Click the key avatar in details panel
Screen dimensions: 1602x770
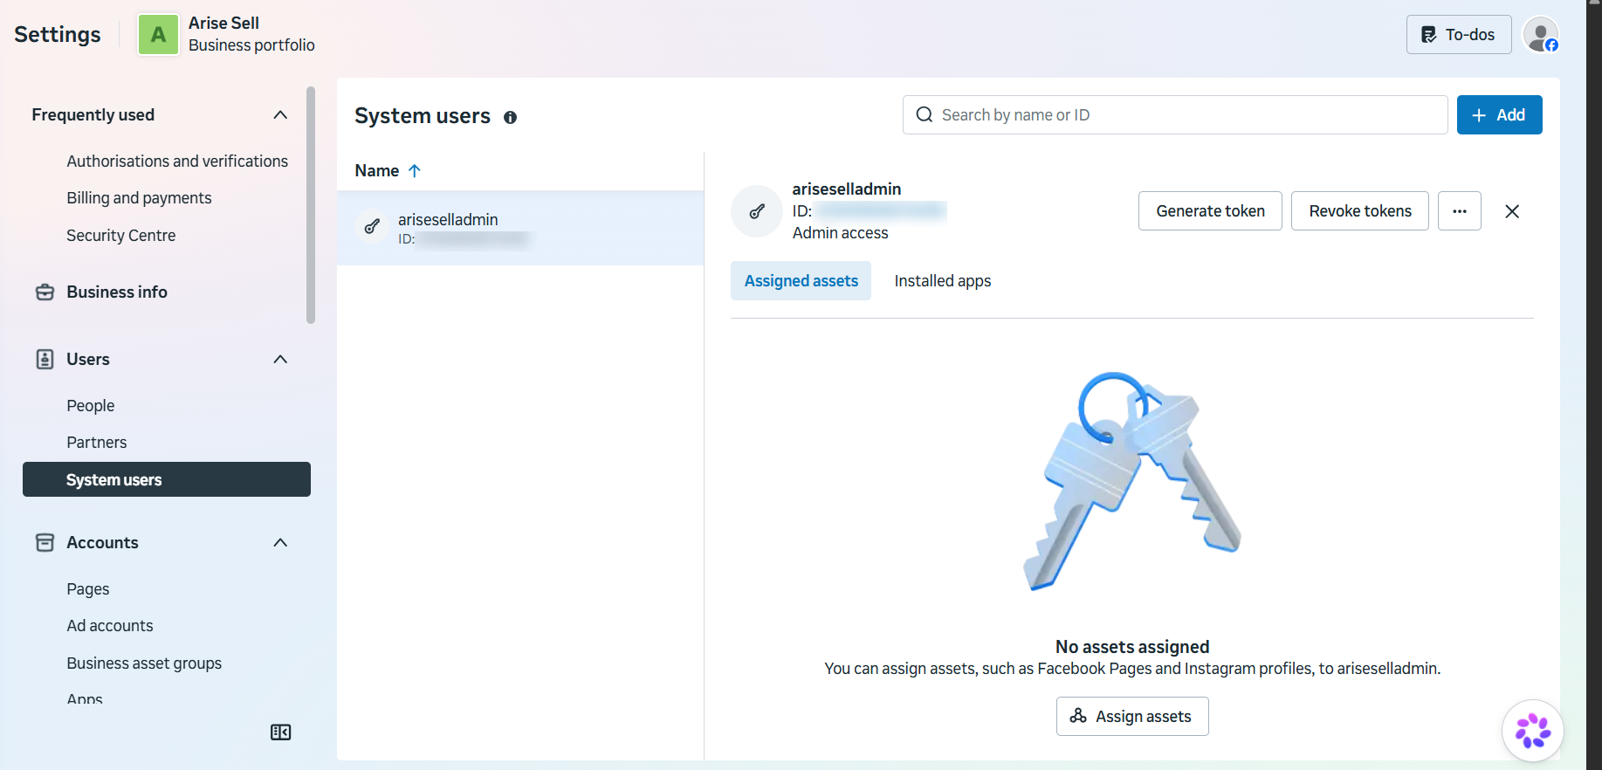(x=757, y=211)
